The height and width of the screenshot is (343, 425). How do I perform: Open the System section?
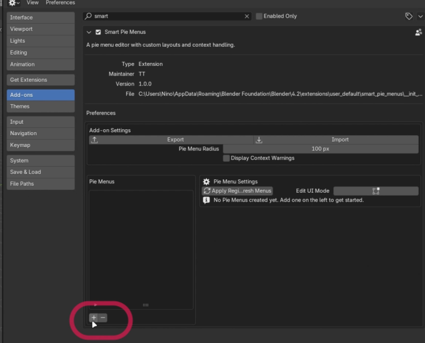tap(40, 161)
